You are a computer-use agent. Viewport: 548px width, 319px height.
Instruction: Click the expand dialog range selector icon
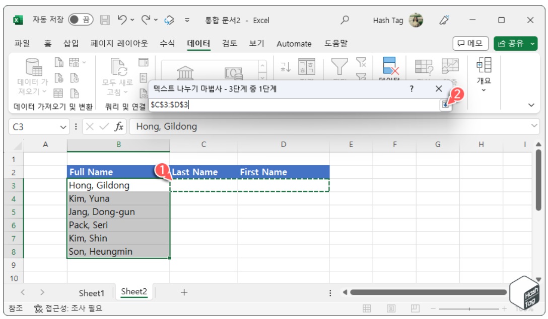[x=445, y=104]
